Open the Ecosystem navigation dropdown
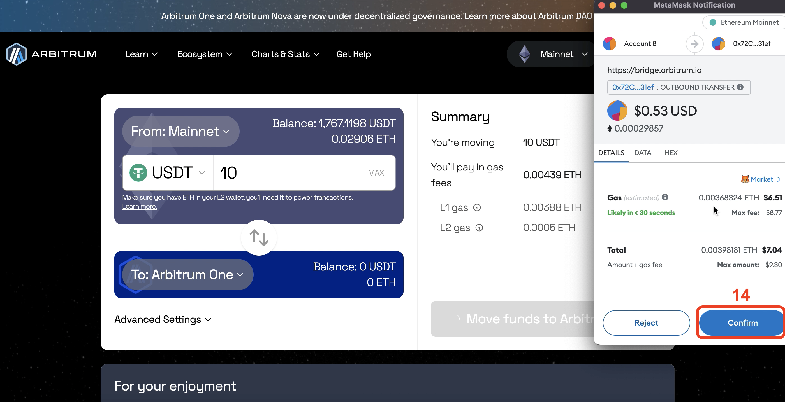The image size is (785, 402). pos(205,54)
